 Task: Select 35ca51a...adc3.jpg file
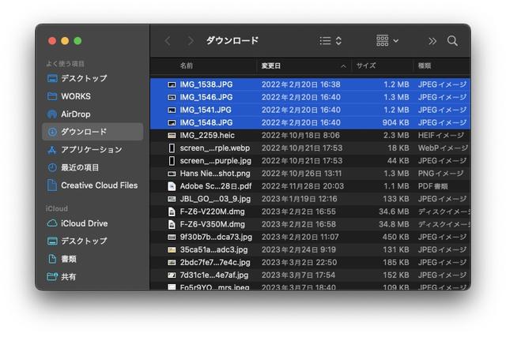310,249
